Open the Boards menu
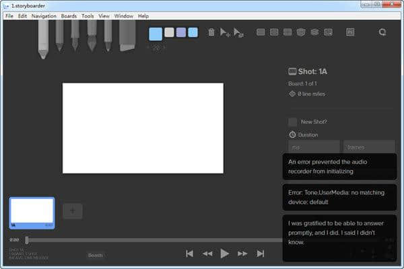 coord(68,15)
